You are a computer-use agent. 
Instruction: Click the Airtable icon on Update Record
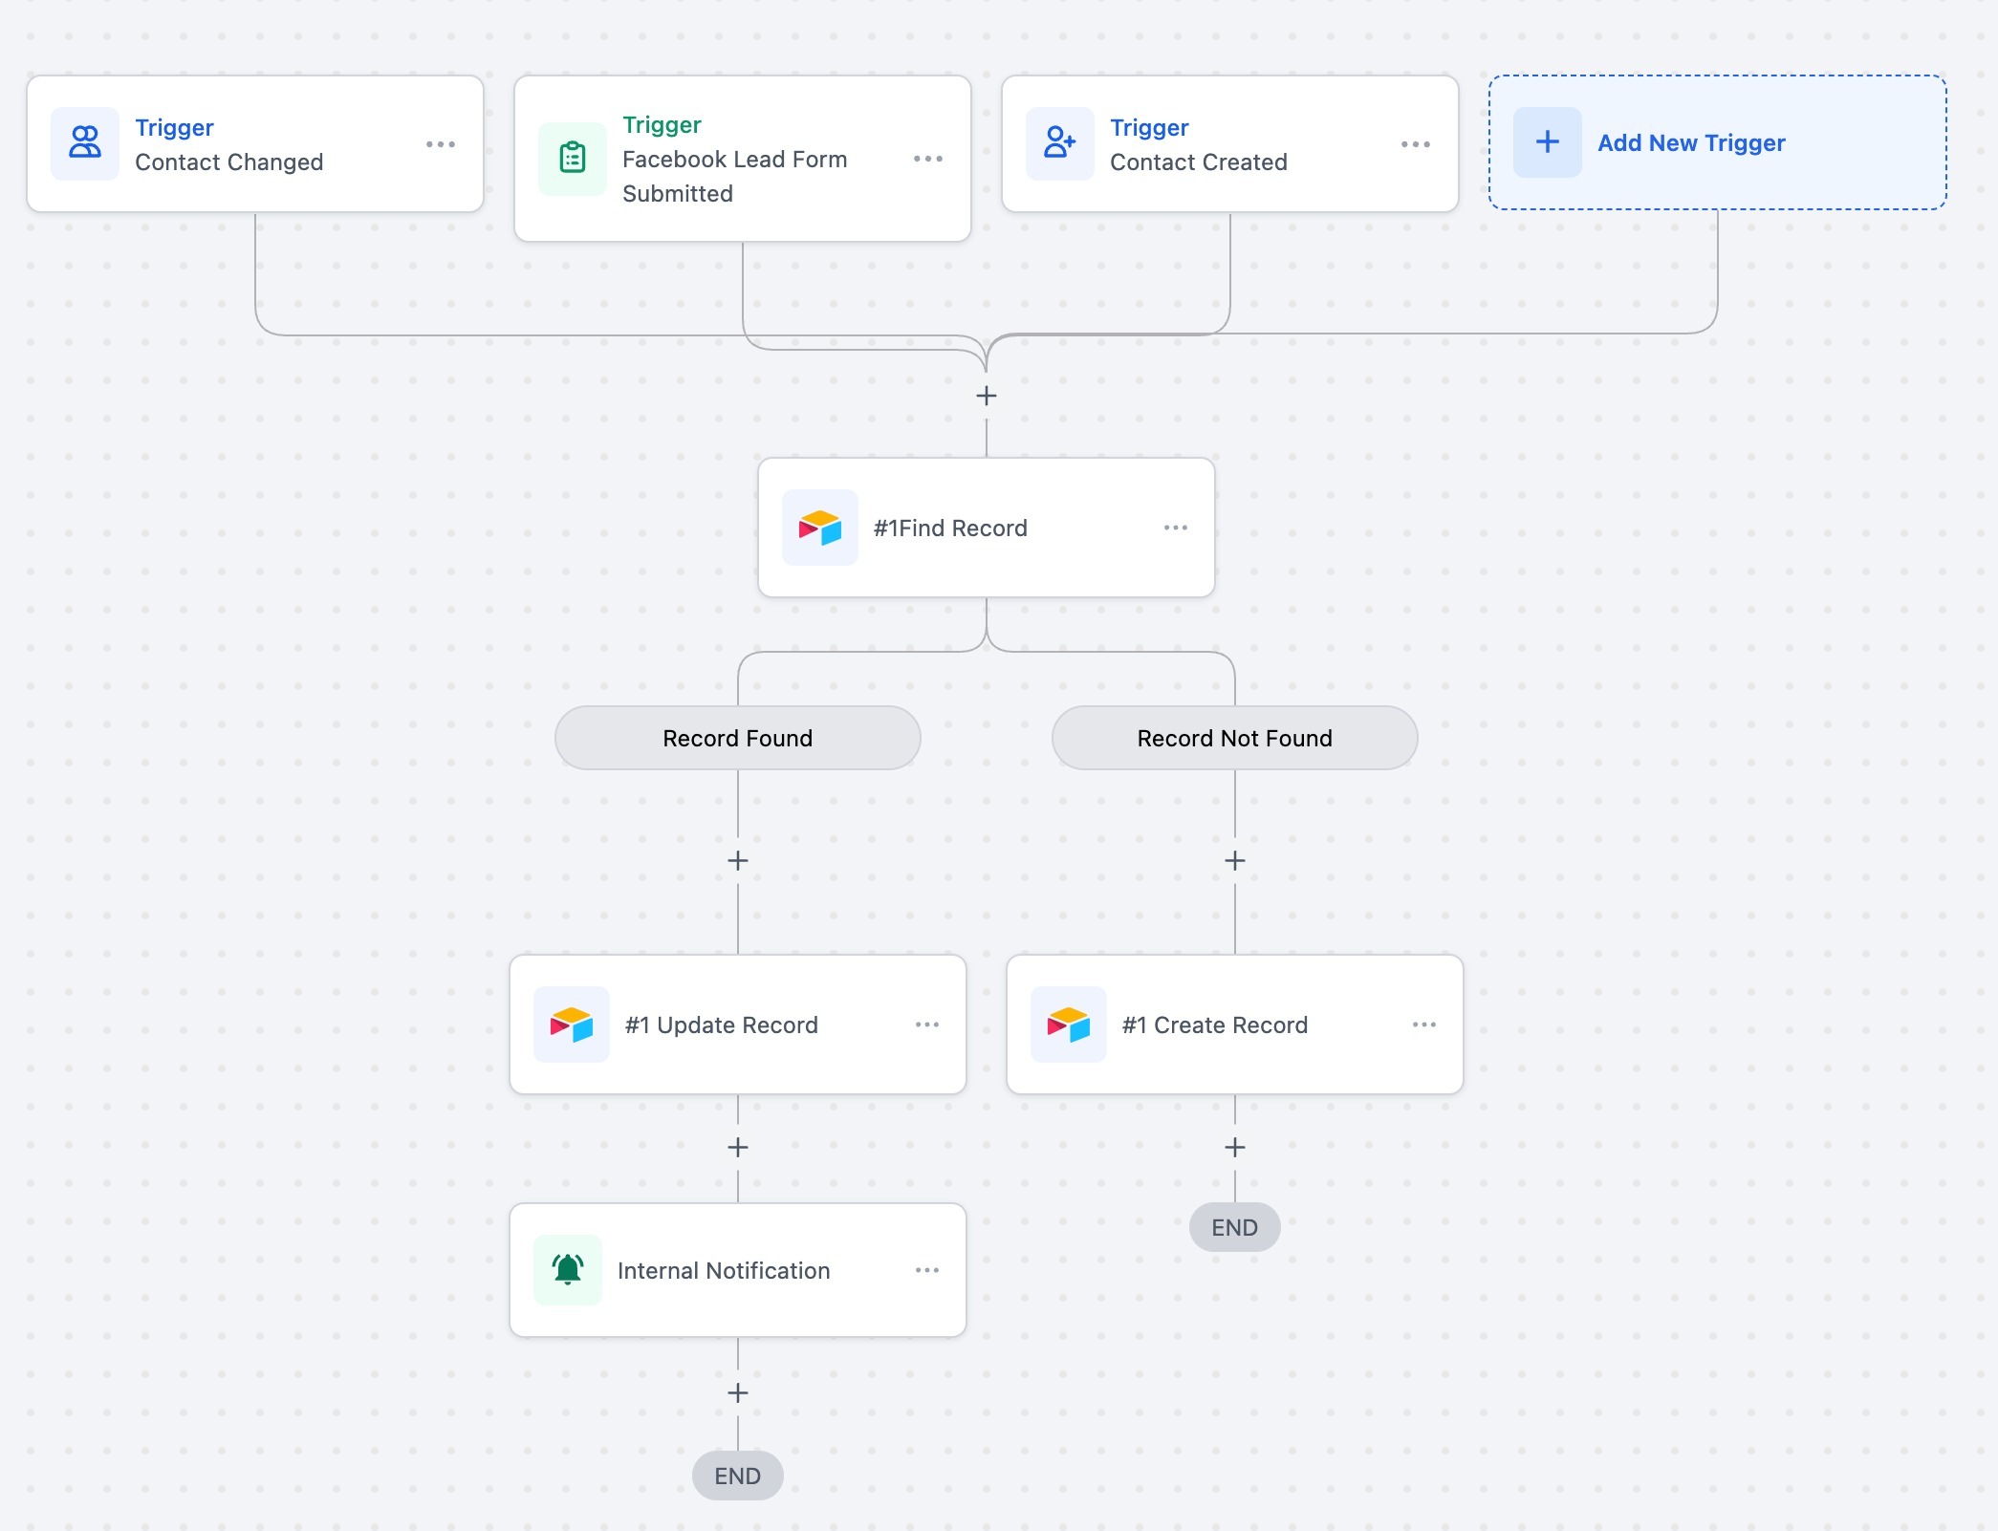click(x=571, y=1024)
